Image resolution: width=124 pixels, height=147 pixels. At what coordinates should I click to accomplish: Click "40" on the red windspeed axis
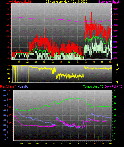[x=7, y=15]
